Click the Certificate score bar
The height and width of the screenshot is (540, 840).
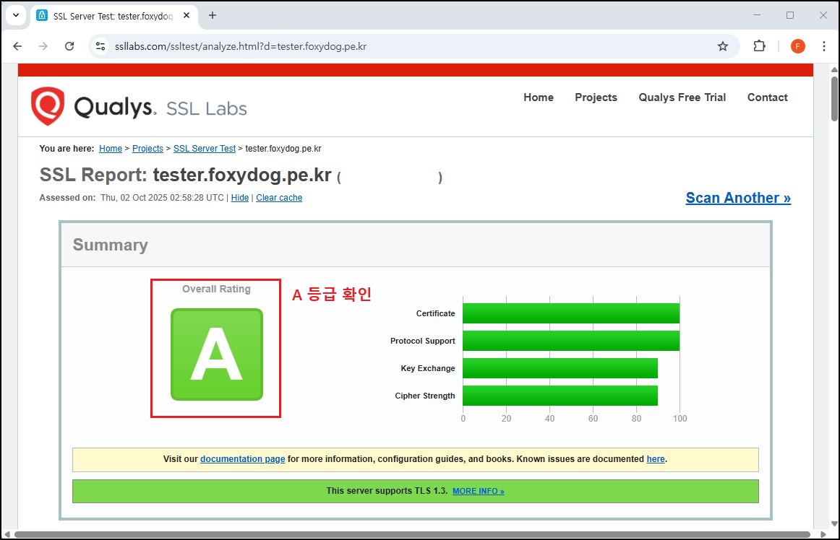click(x=571, y=313)
